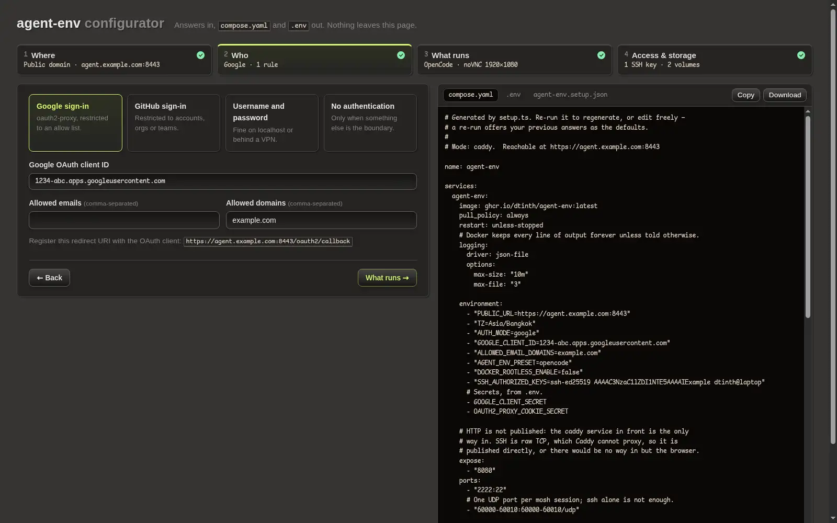Open step 1 Where
The height and width of the screenshot is (523, 837).
click(x=114, y=60)
